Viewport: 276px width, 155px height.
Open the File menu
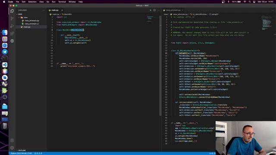(17, 2)
